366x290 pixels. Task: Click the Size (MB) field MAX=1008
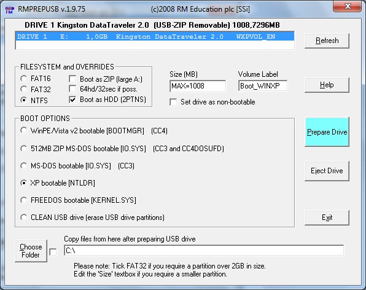(198, 86)
